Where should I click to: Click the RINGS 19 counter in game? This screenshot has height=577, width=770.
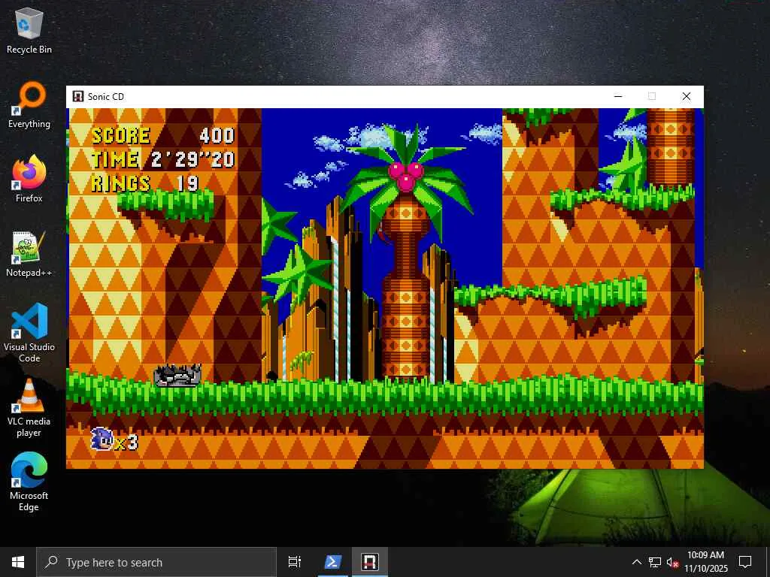click(x=145, y=183)
